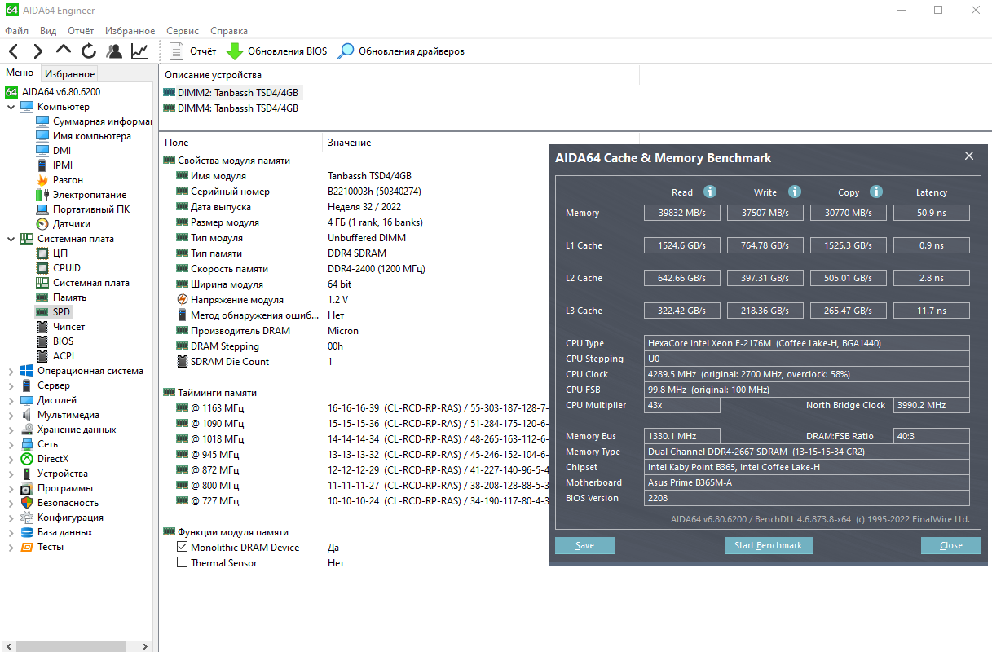Click the Back navigation arrow
Viewport: 992px width, 652px height.
coord(14,51)
